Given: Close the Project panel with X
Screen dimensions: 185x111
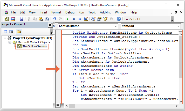Looking at the screenshot, I should 50,25.
